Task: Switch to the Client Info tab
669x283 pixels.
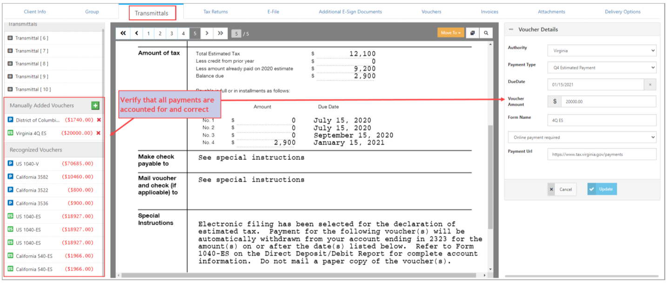Action: 35,12
